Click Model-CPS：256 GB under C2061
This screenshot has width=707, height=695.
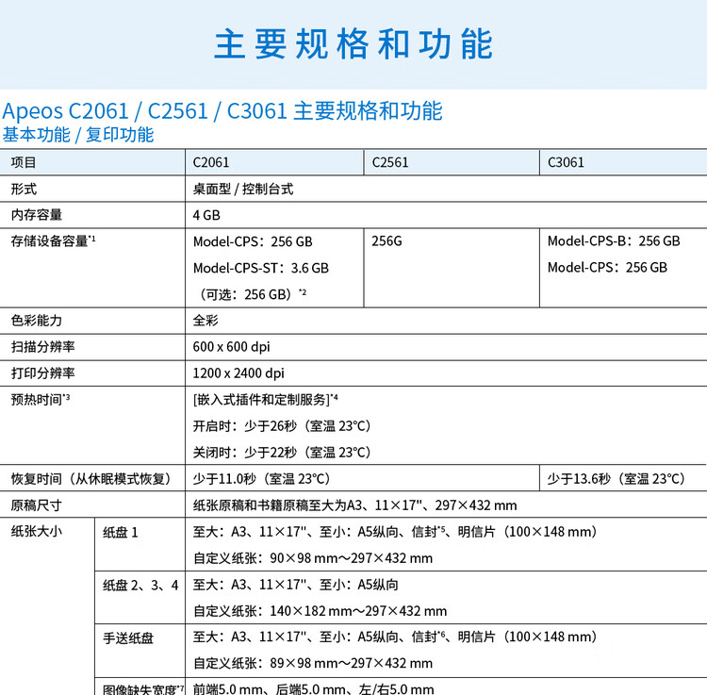(253, 241)
